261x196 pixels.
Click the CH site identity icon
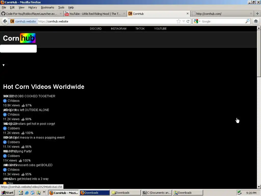tap(12, 21)
